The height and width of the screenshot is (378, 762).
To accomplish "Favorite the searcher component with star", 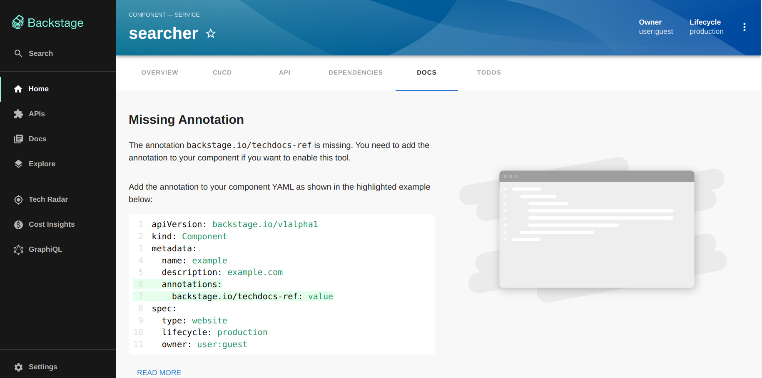I will point(211,33).
